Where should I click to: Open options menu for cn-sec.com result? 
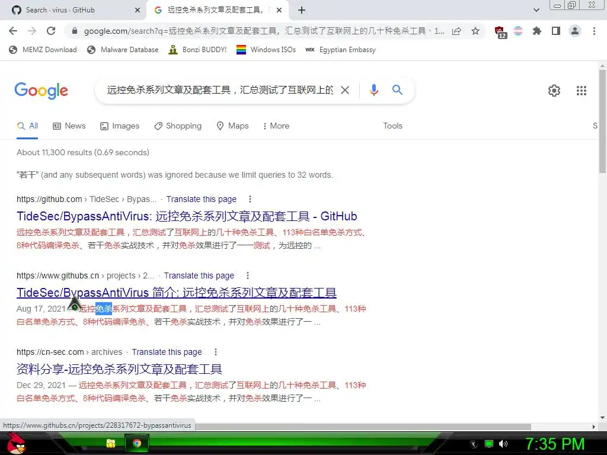[216, 352]
